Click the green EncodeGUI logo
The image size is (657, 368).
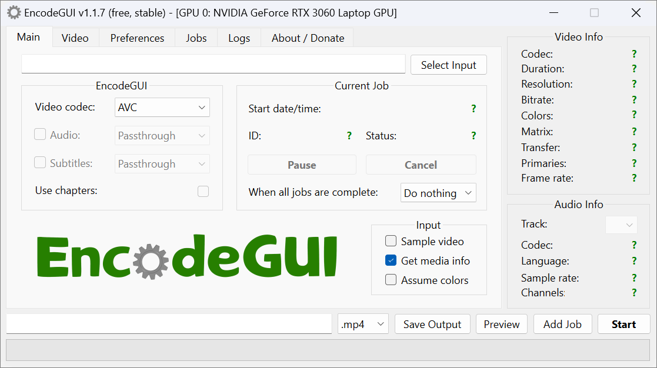(187, 257)
